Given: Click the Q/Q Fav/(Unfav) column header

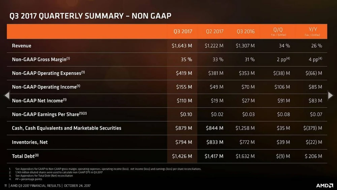Looking at the screenshot, I should click(x=278, y=32).
